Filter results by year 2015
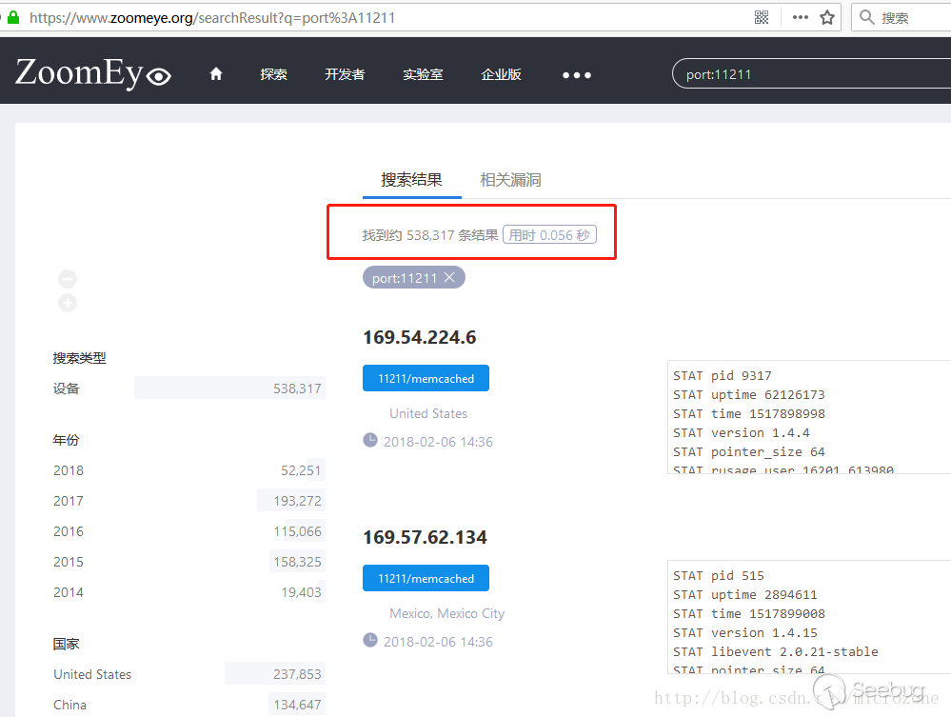Screen dimensions: 951x717 (188, 562)
